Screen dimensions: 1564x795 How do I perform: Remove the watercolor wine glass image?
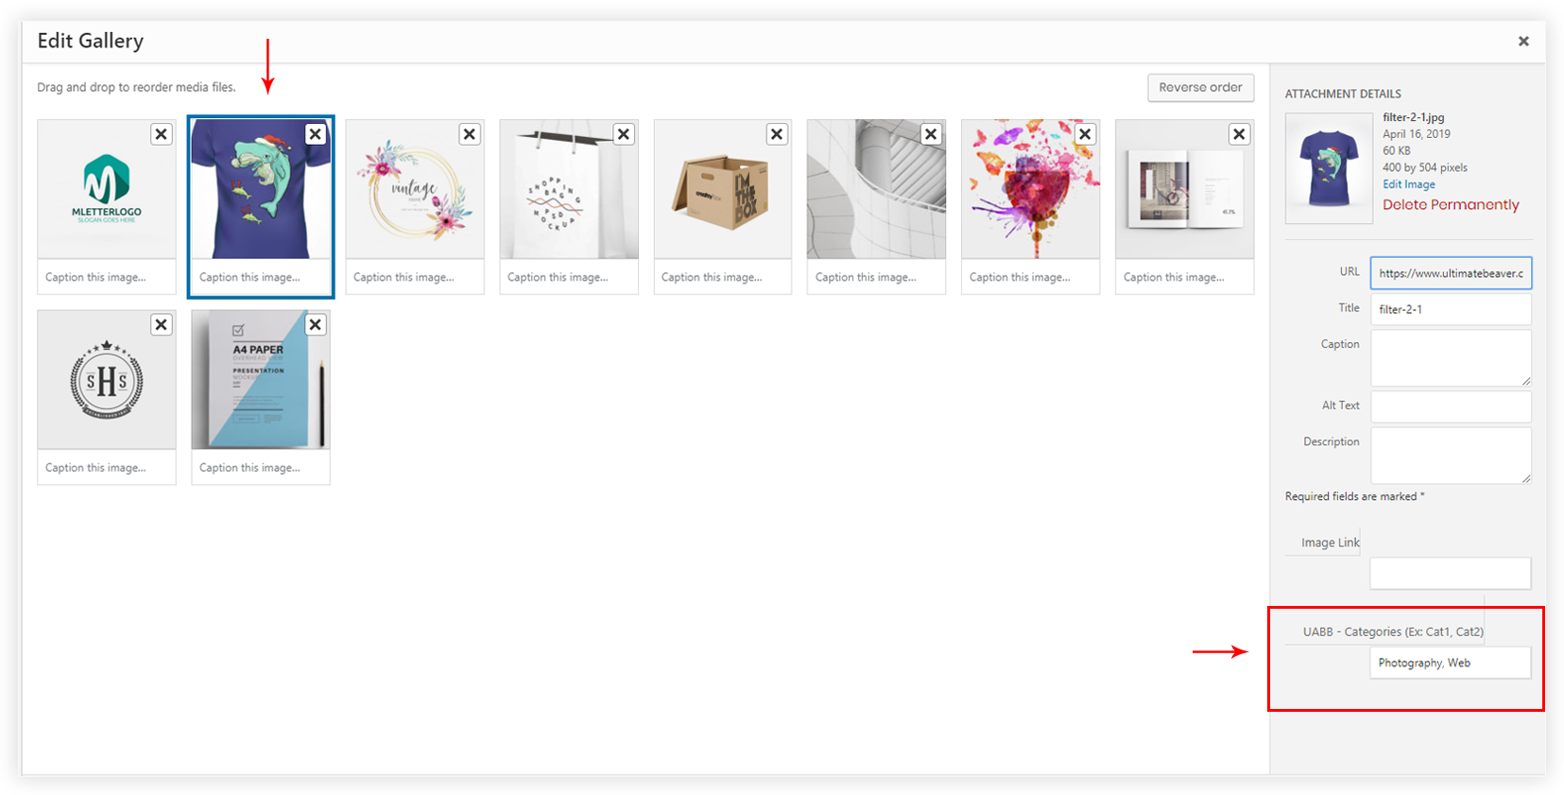[1085, 134]
